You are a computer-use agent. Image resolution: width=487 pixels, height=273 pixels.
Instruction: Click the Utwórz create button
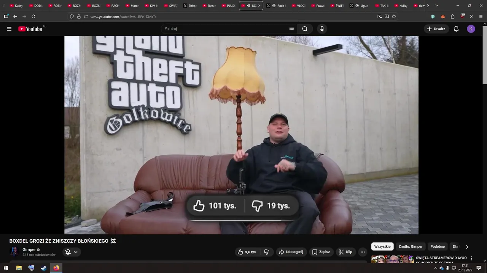pyautogui.click(x=436, y=29)
